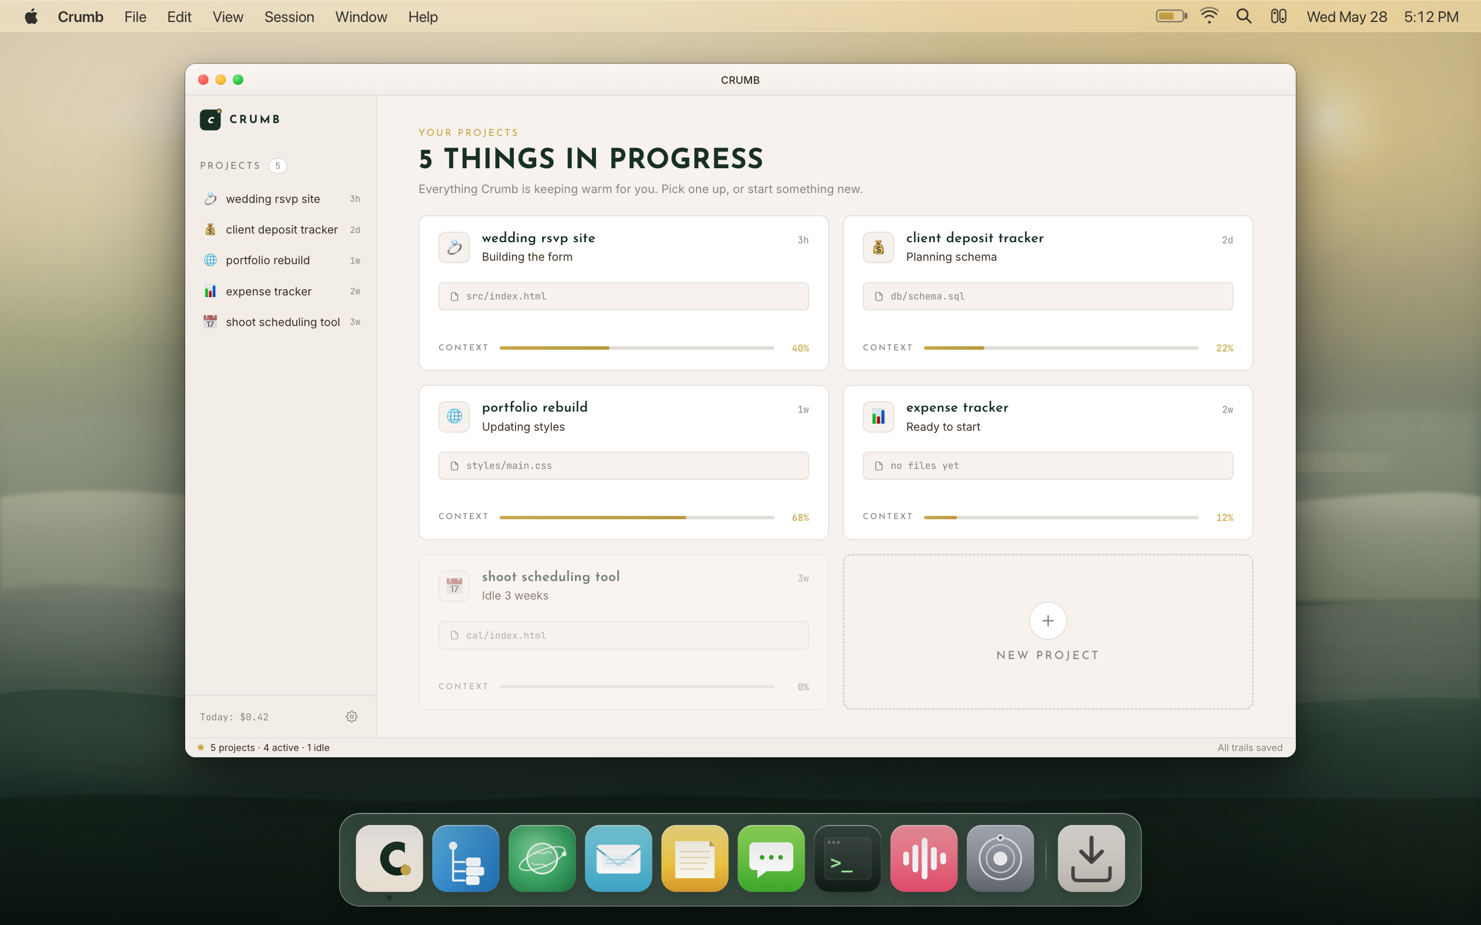
Task: Select shoot scheduling tool in sidebar
Action: click(281, 322)
